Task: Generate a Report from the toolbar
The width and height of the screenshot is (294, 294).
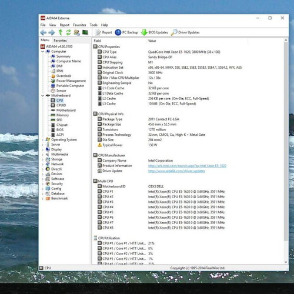Action: point(103,32)
